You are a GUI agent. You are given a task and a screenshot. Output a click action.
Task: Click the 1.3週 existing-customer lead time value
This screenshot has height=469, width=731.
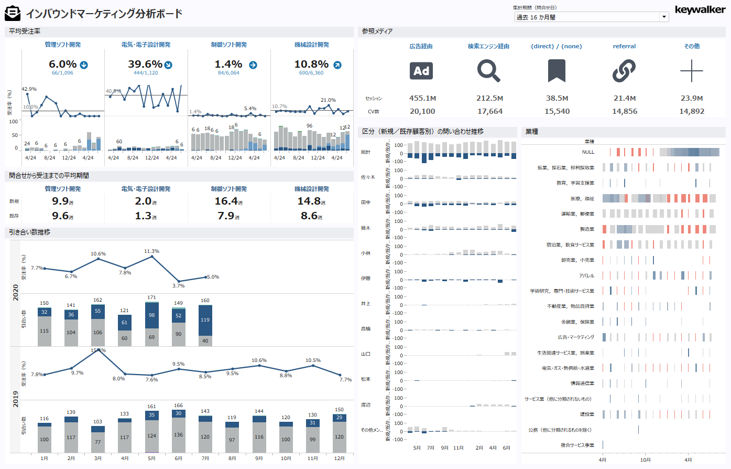pos(146,216)
